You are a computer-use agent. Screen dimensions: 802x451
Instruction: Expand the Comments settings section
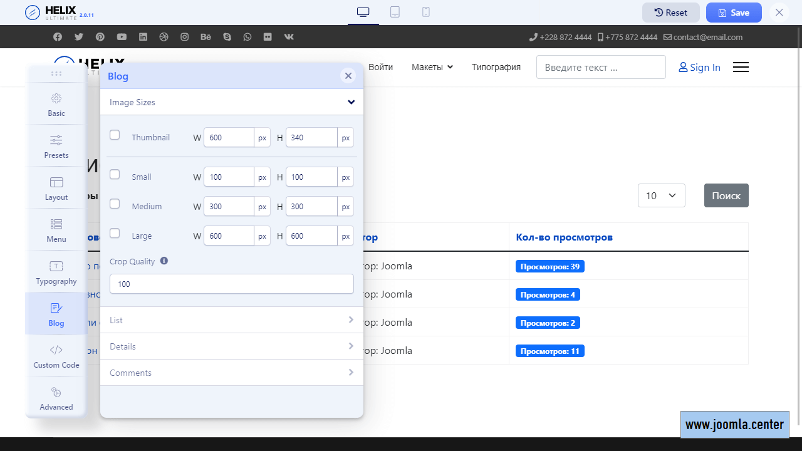tap(232, 373)
